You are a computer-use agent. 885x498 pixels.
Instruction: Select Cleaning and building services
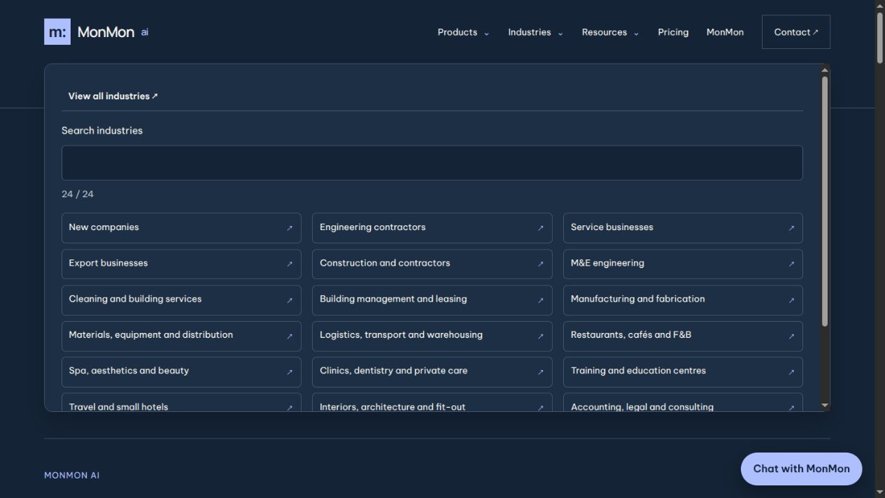pyautogui.click(x=181, y=300)
